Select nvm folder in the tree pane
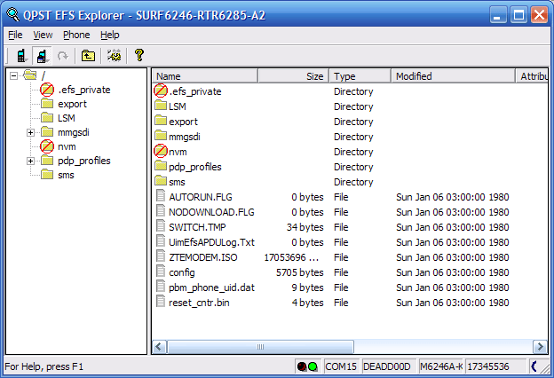The height and width of the screenshot is (378, 554). click(x=67, y=146)
